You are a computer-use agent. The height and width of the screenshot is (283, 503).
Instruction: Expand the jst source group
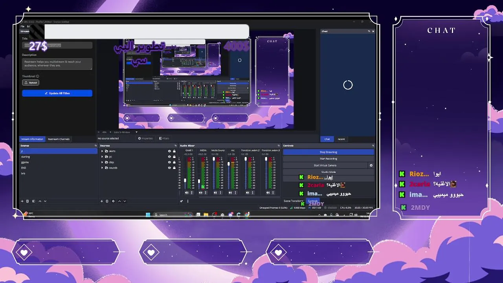pos(102,157)
